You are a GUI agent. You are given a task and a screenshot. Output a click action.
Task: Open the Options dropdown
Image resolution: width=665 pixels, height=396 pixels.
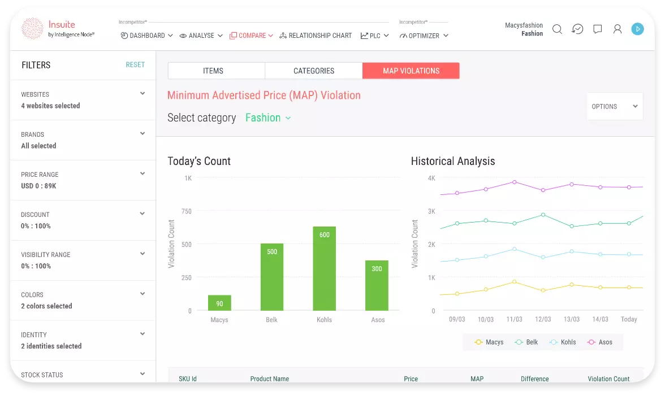pyautogui.click(x=614, y=106)
